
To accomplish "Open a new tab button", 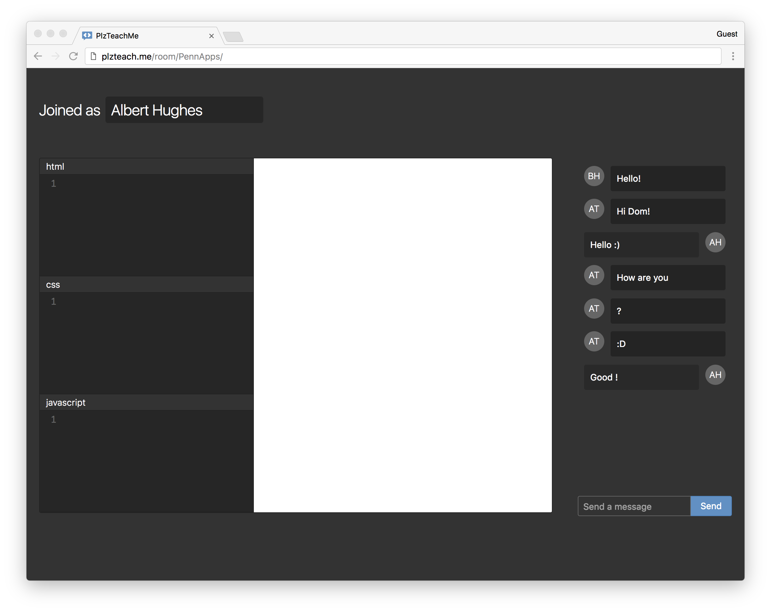I will tap(233, 37).
